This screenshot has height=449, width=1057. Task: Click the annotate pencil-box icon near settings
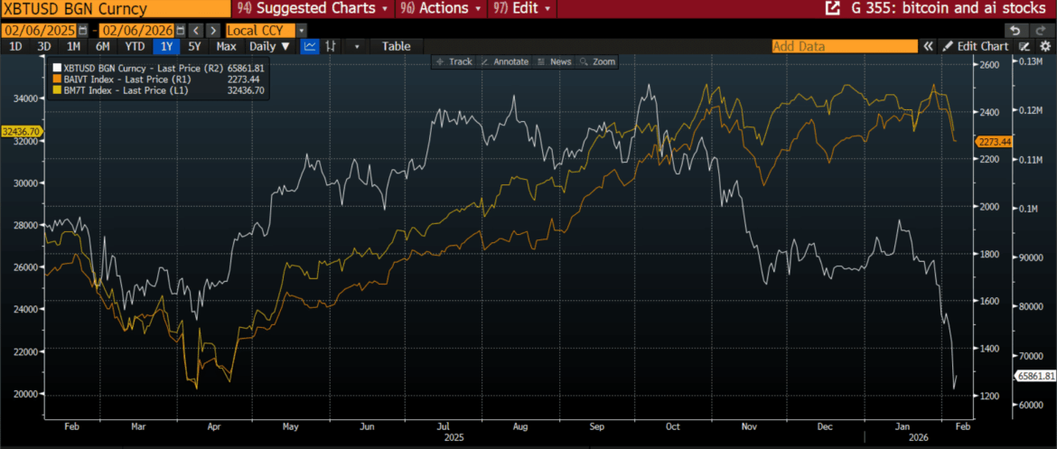1024,46
